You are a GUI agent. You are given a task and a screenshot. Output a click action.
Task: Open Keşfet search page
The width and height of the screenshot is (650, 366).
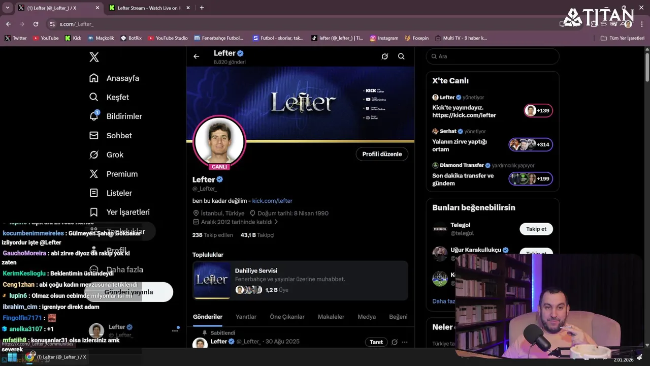pyautogui.click(x=109, y=97)
